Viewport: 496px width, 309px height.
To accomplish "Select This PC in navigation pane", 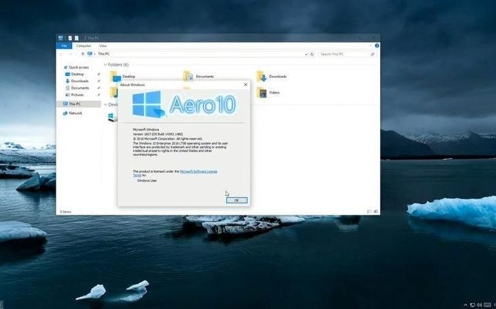I will [x=78, y=104].
